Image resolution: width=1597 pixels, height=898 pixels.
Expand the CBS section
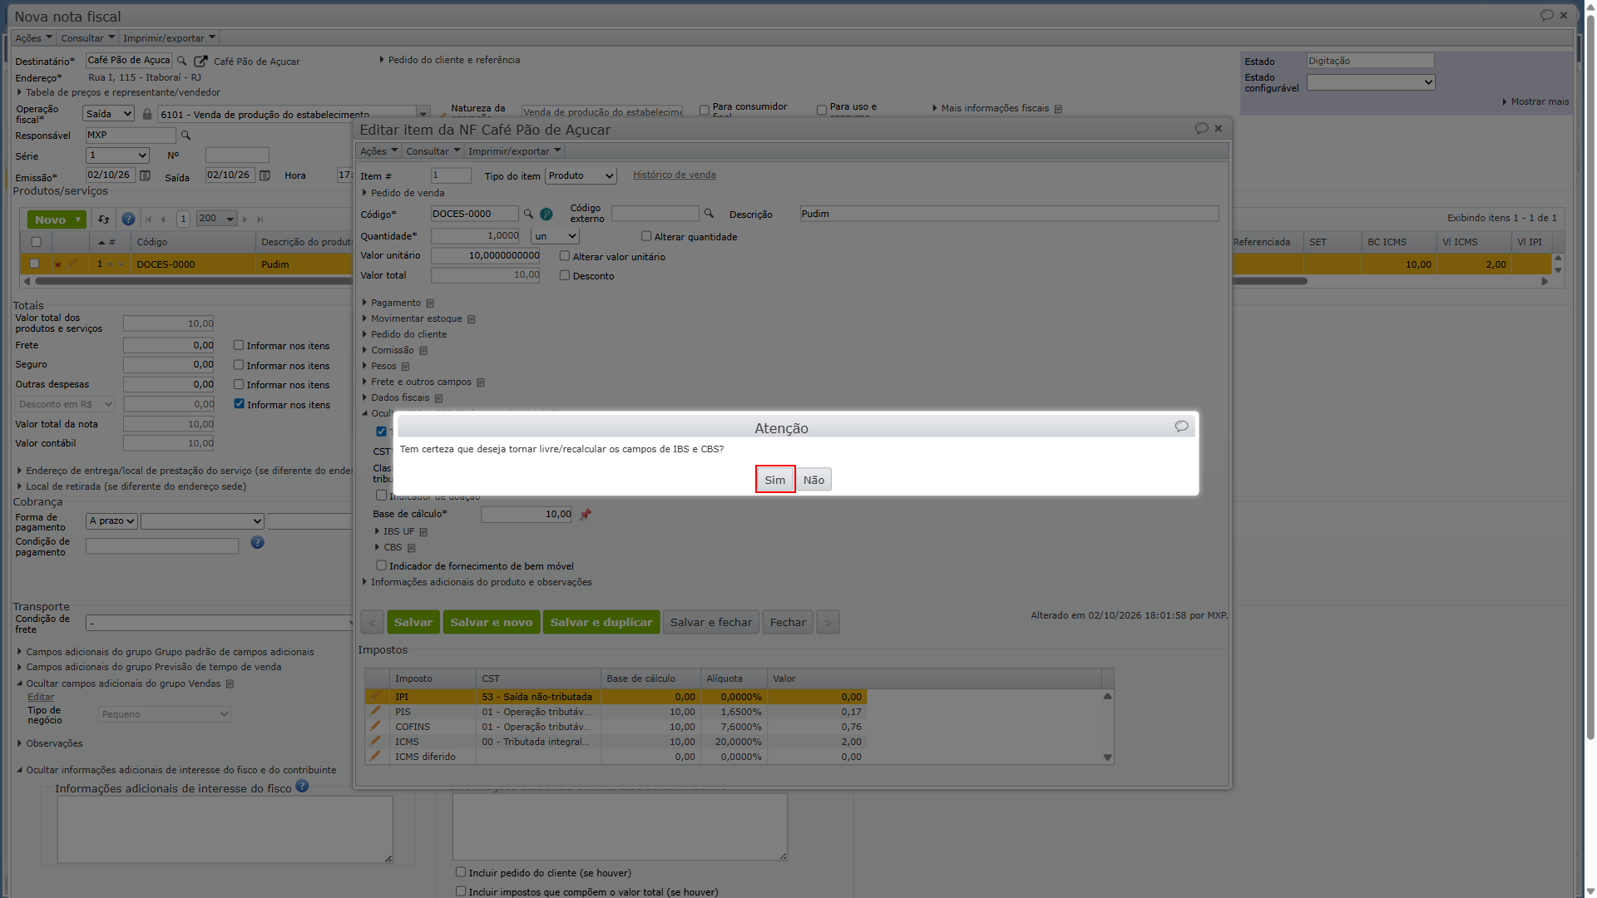coord(393,547)
